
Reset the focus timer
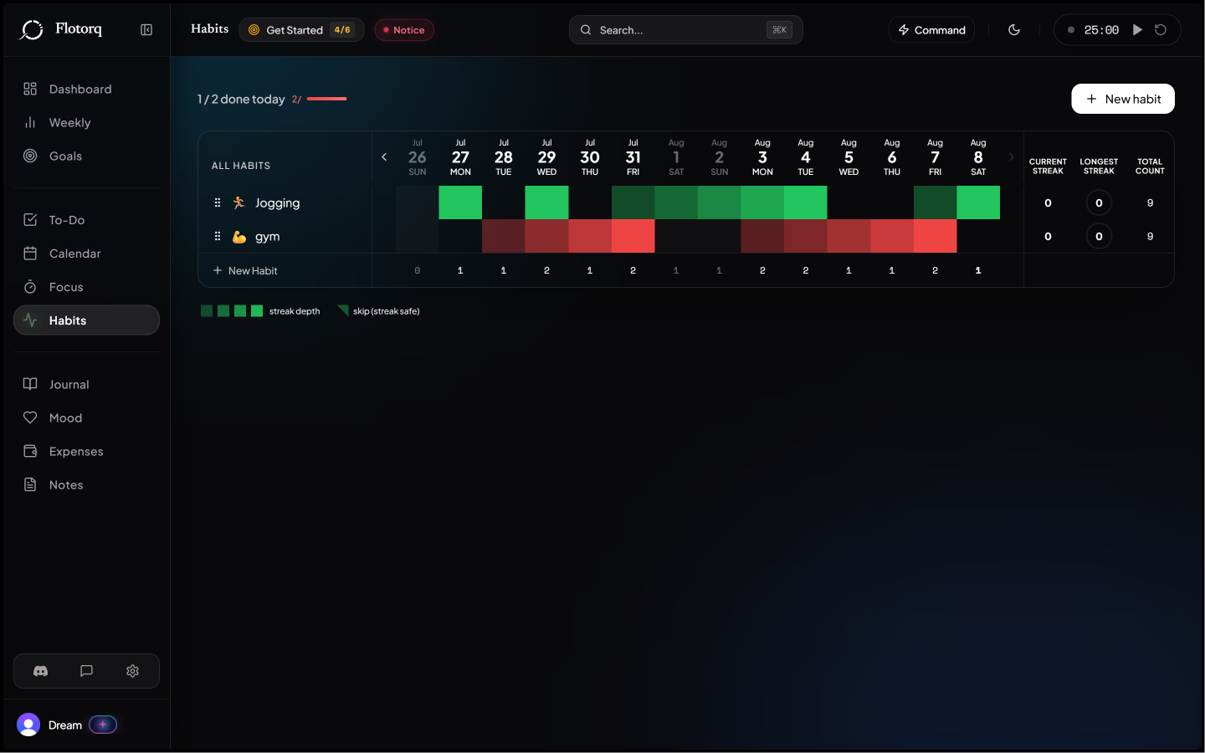pyautogui.click(x=1161, y=30)
